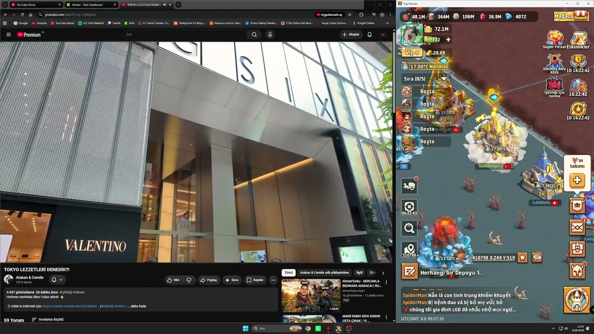This screenshot has width=594, height=334.
Task: Open the quest list notepad icon
Action: (410, 271)
